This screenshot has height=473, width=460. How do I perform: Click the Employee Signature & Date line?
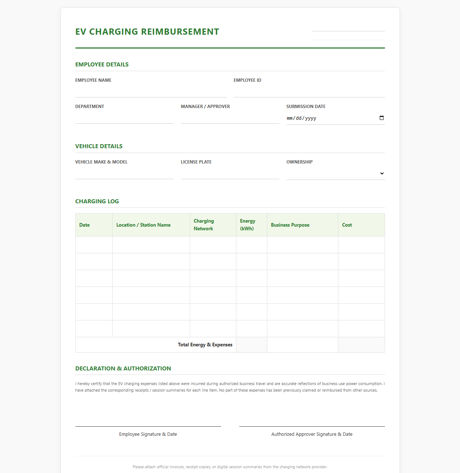pyautogui.click(x=148, y=426)
